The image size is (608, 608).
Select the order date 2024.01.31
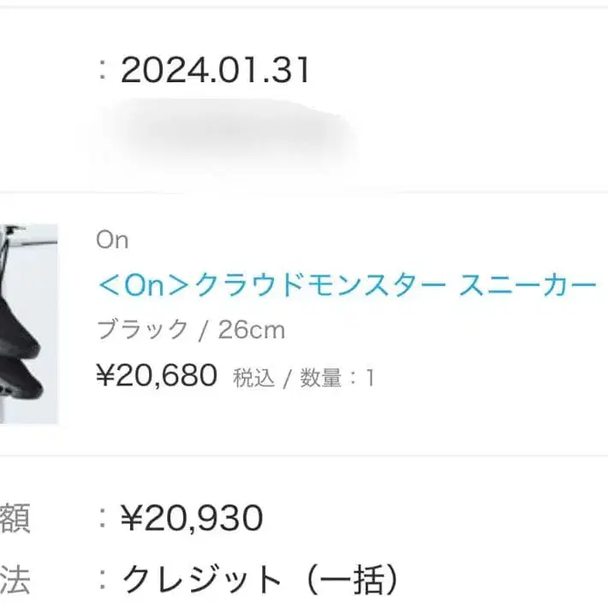215,70
